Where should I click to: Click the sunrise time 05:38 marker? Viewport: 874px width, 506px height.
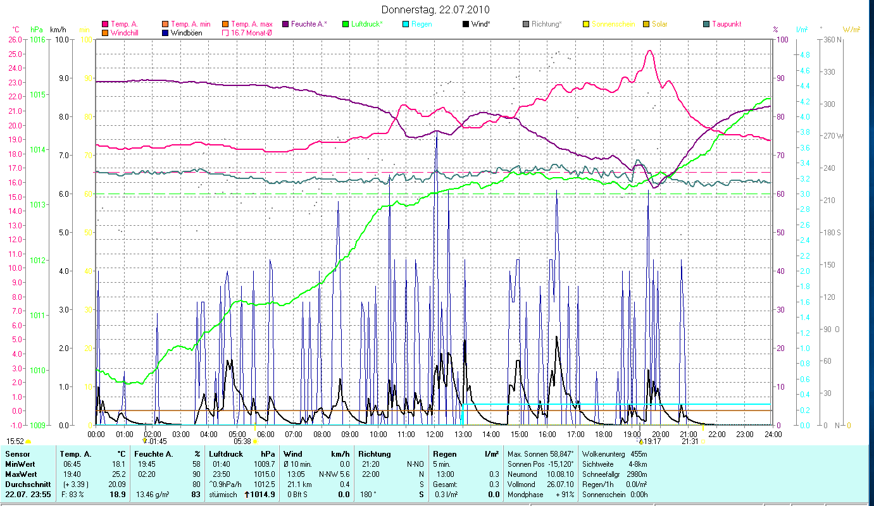pos(242,441)
